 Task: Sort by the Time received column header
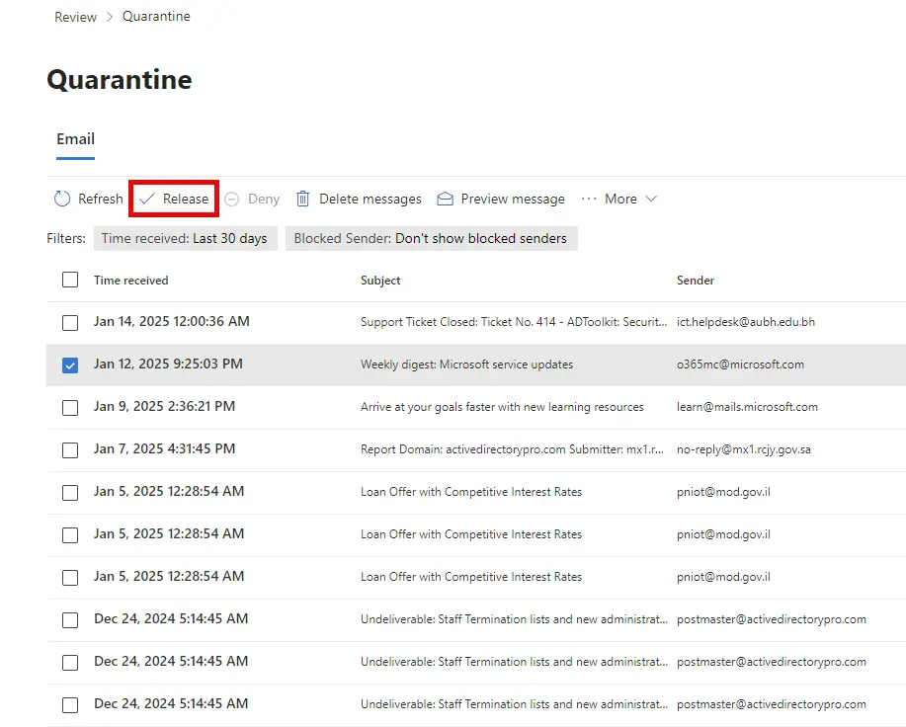tap(131, 281)
